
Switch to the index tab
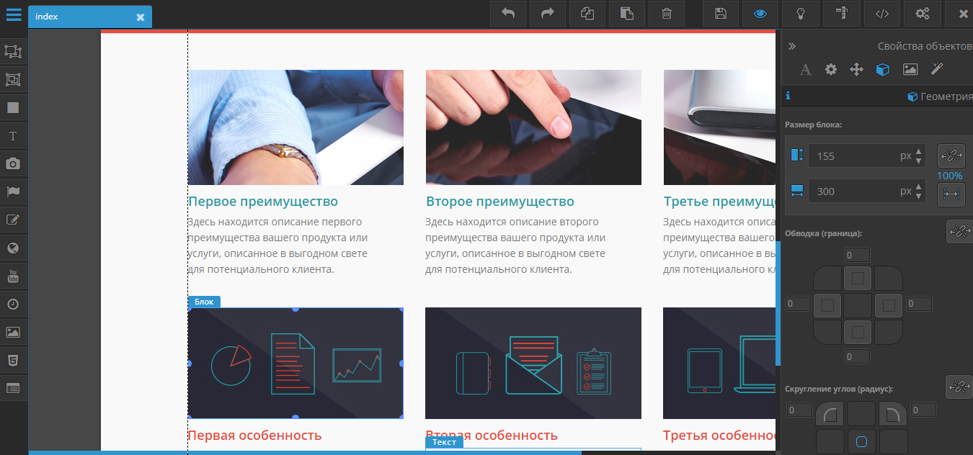90,17
